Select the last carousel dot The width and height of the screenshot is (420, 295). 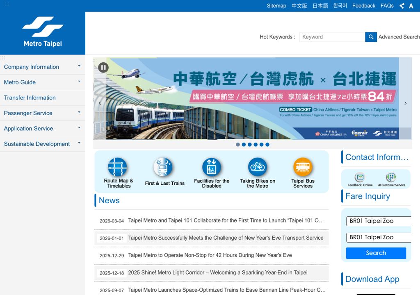[267, 145]
